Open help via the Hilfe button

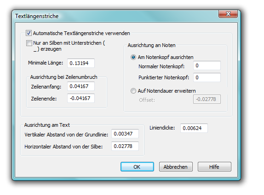click(x=214, y=167)
